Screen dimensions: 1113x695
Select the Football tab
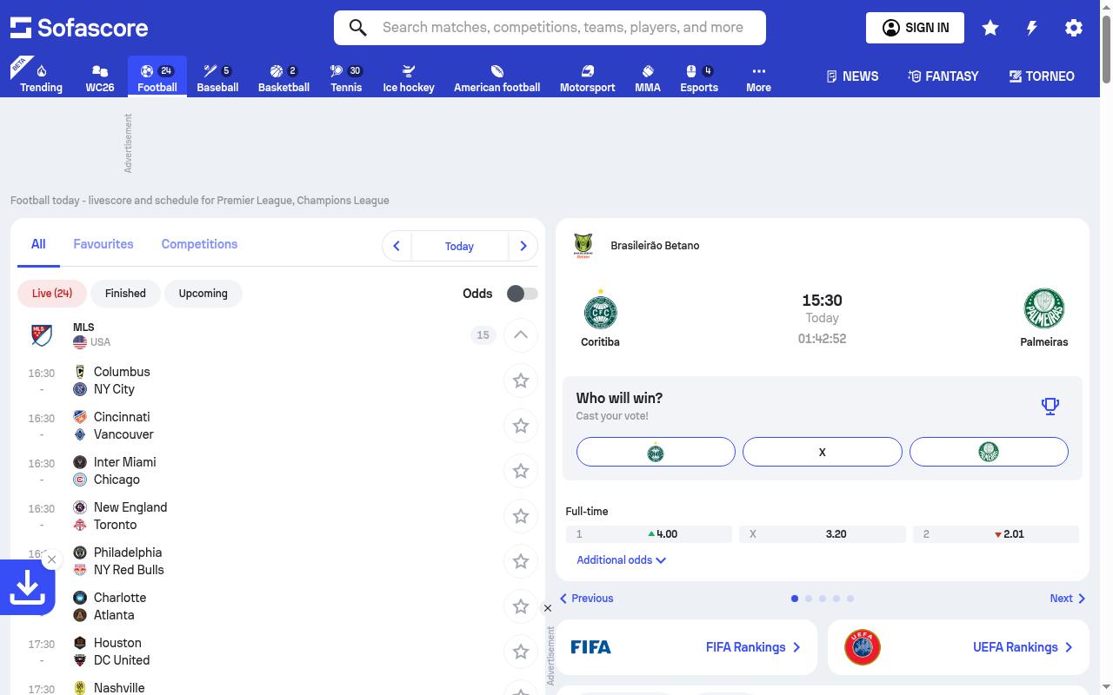pyautogui.click(x=157, y=78)
